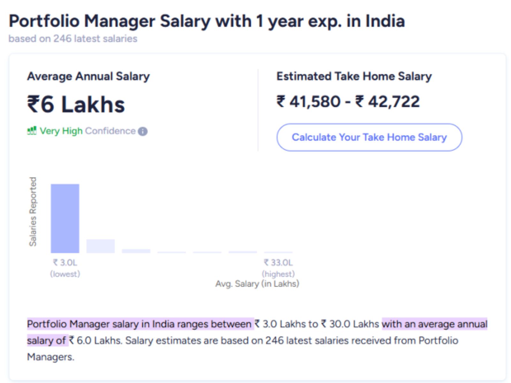Click Calculate Your Take Home Salary
The height and width of the screenshot is (383, 511).
click(369, 137)
